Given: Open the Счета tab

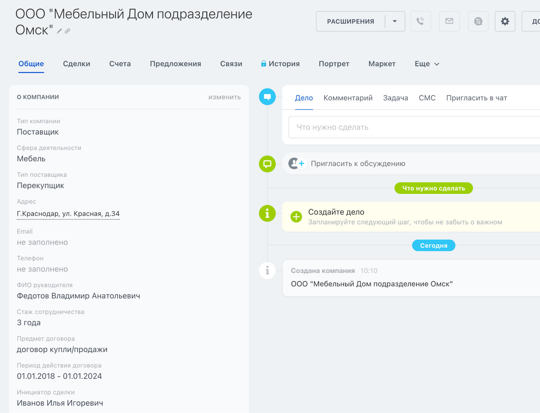Looking at the screenshot, I should pyautogui.click(x=120, y=64).
